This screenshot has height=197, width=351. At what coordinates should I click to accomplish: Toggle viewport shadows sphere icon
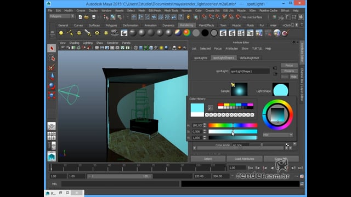coord(166,48)
